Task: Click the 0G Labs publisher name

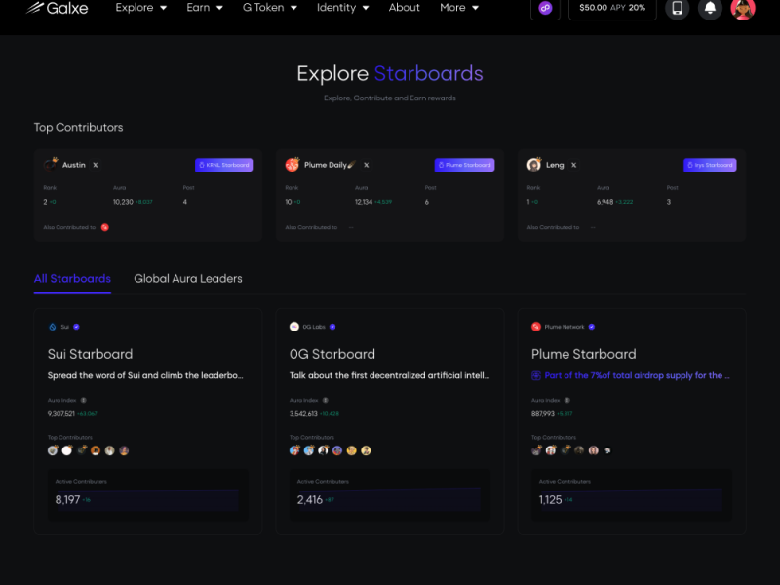Action: pyautogui.click(x=314, y=327)
